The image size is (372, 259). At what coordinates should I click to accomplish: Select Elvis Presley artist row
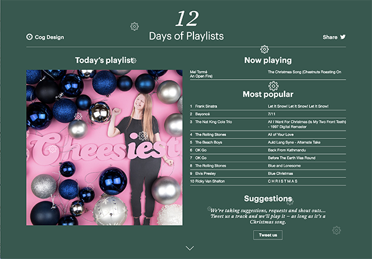pos(205,174)
